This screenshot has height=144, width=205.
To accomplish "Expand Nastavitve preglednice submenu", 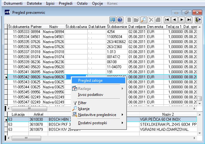I will (97, 114).
